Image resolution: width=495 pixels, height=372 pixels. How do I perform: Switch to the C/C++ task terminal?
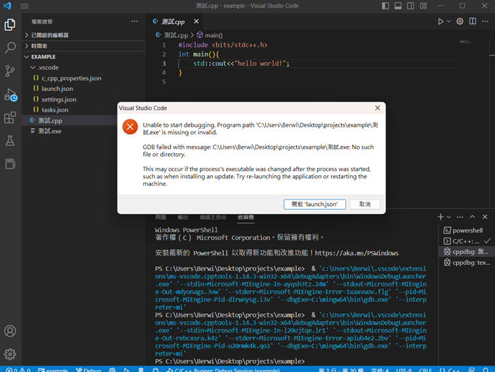click(x=466, y=241)
